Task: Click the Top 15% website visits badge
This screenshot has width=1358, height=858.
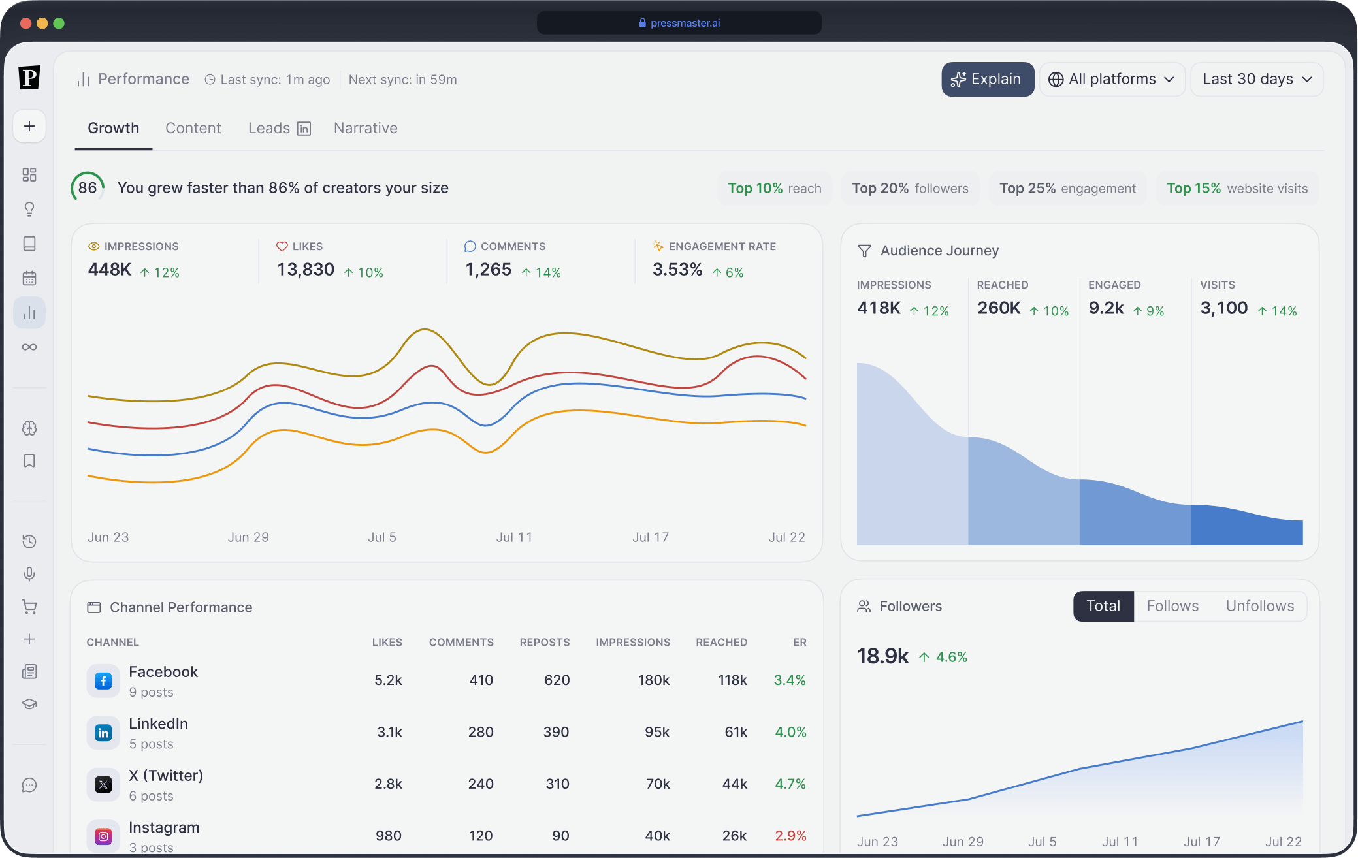Action: coord(1237,188)
